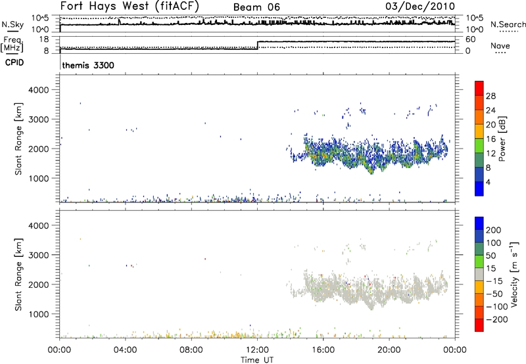Click the right '10^0' noise axis tick
The width and height of the screenshot is (526, 364).
(x=475, y=30)
